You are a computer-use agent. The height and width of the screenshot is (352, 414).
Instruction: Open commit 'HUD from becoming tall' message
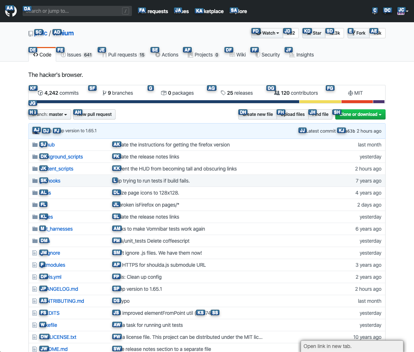pyautogui.click(x=175, y=169)
